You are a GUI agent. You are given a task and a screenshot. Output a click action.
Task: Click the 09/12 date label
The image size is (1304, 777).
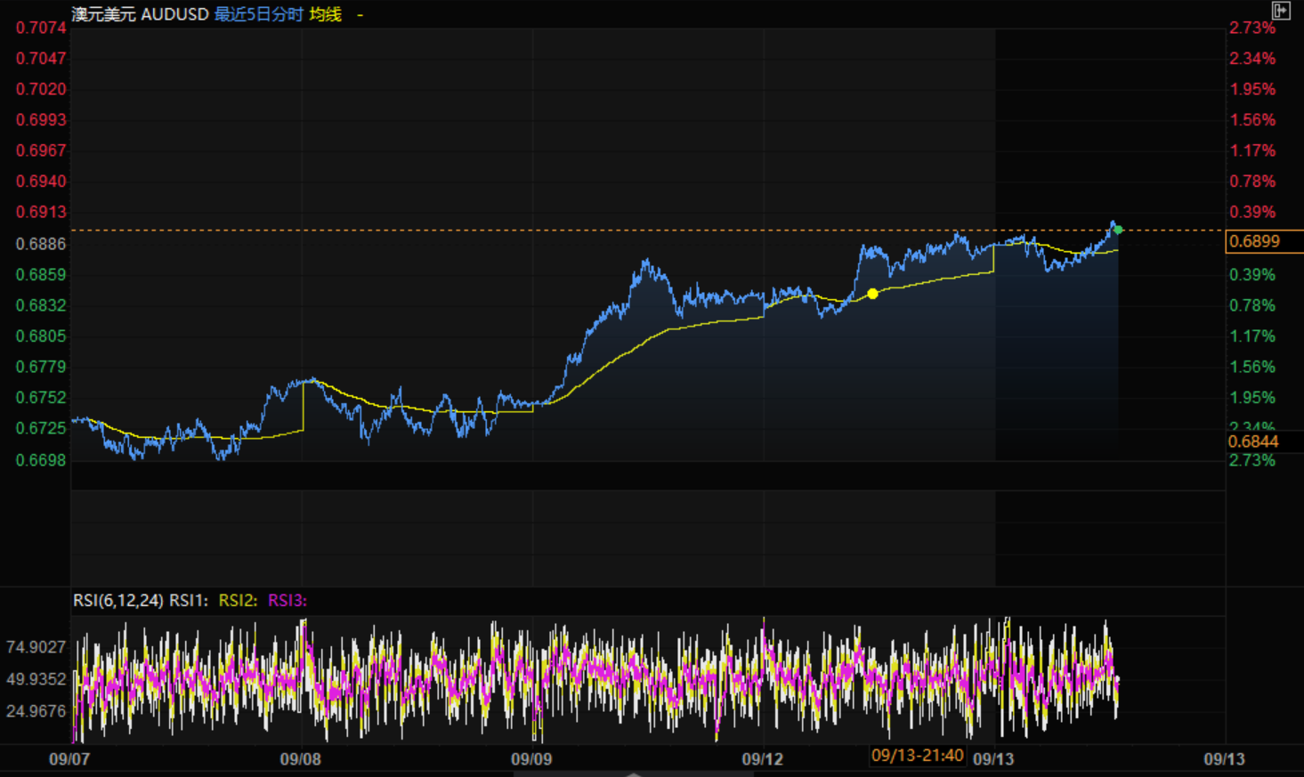[763, 759]
